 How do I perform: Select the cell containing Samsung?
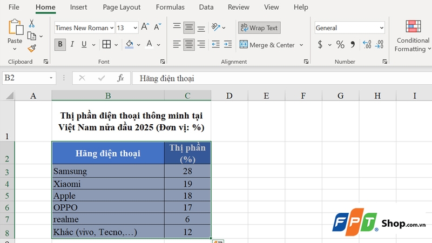[x=108, y=171]
